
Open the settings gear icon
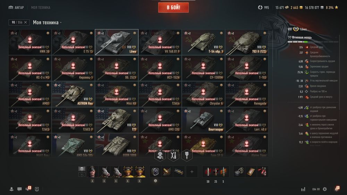325,189
